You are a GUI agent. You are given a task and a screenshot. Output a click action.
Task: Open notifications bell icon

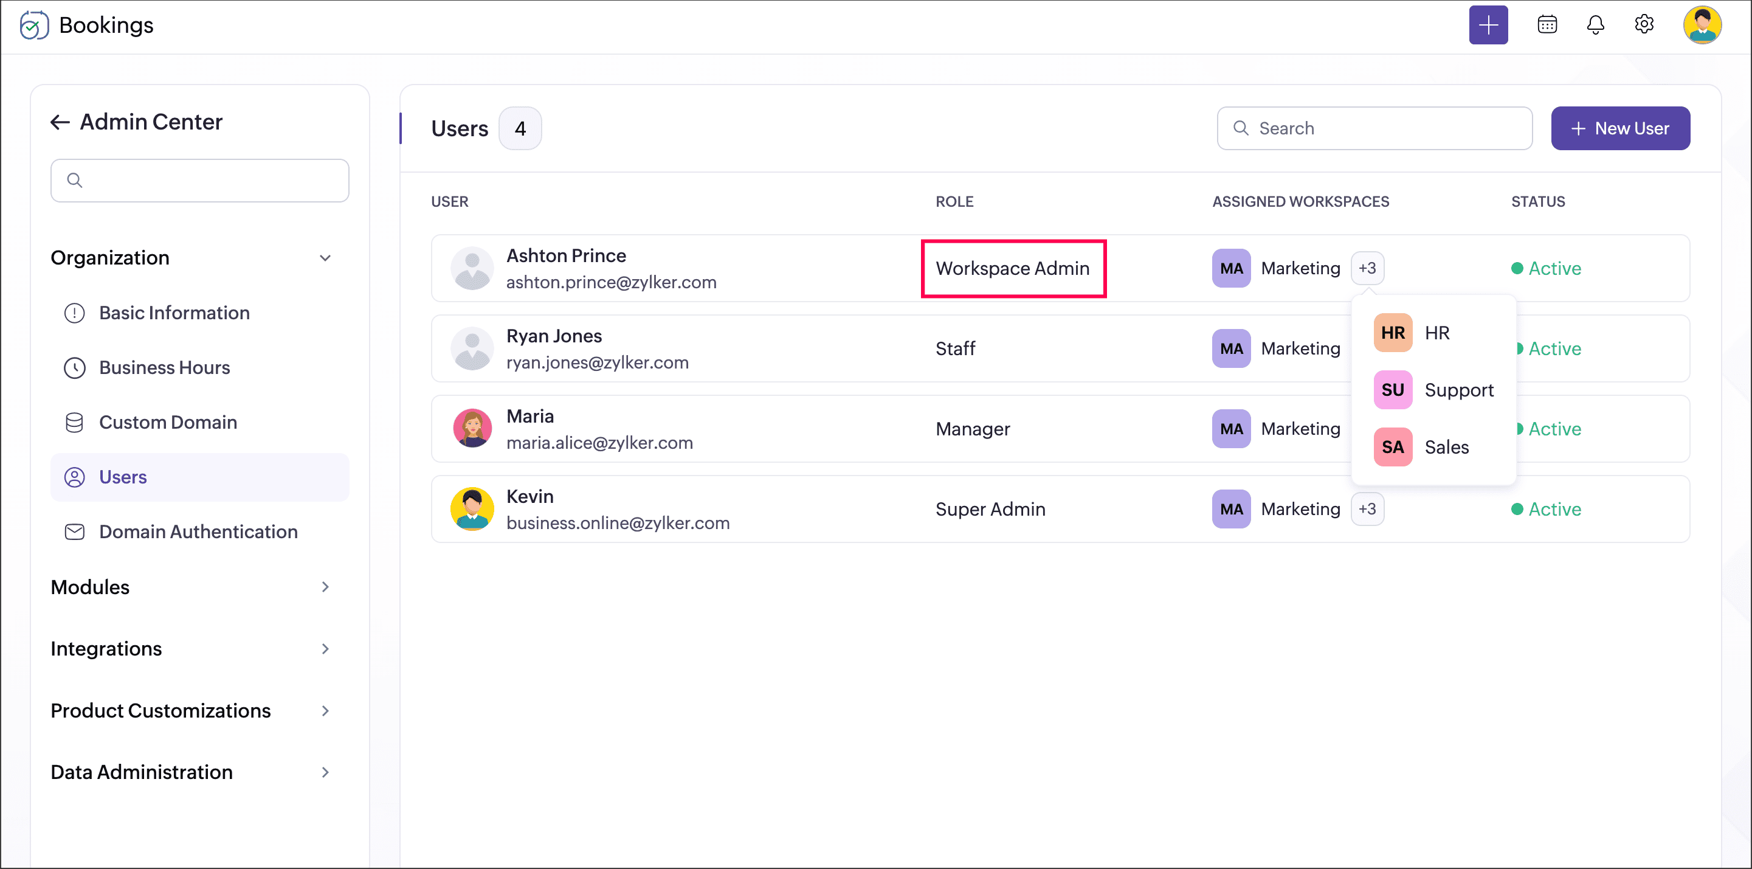point(1595,25)
